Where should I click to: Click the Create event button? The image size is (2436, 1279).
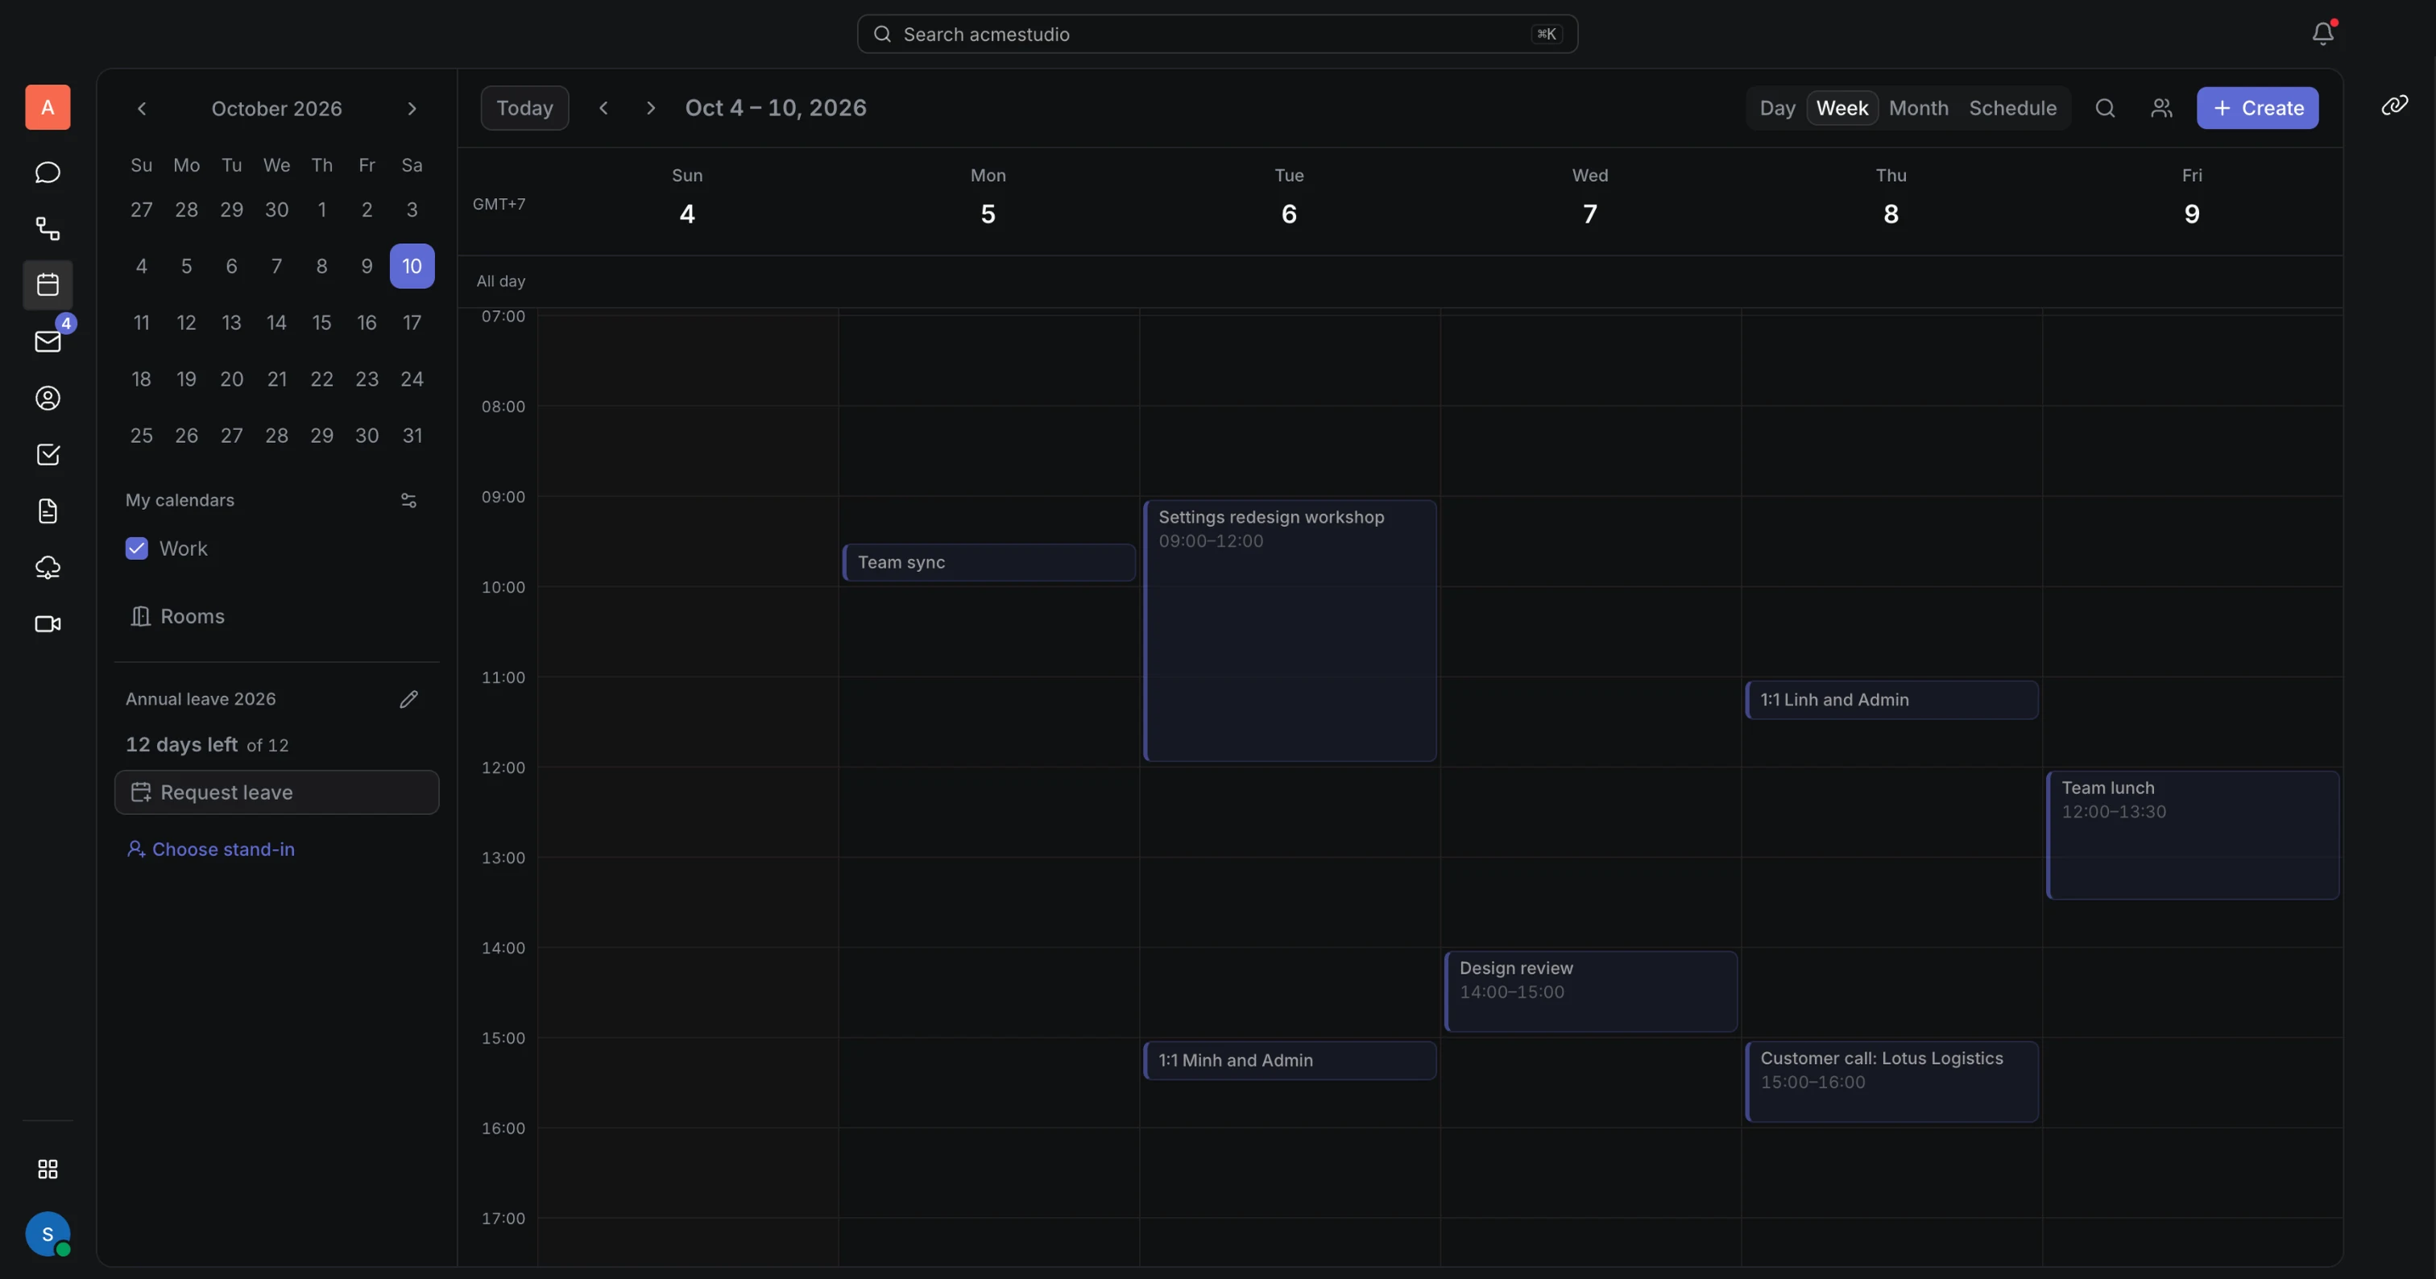click(2257, 108)
